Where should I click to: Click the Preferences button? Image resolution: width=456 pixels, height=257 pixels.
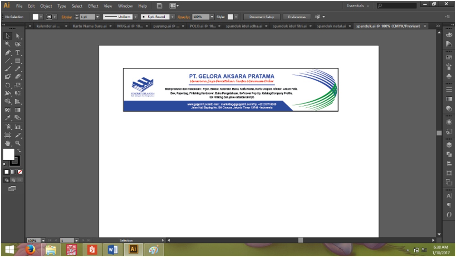297,17
